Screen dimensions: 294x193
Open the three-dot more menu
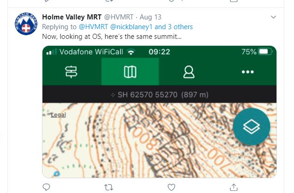point(248,72)
